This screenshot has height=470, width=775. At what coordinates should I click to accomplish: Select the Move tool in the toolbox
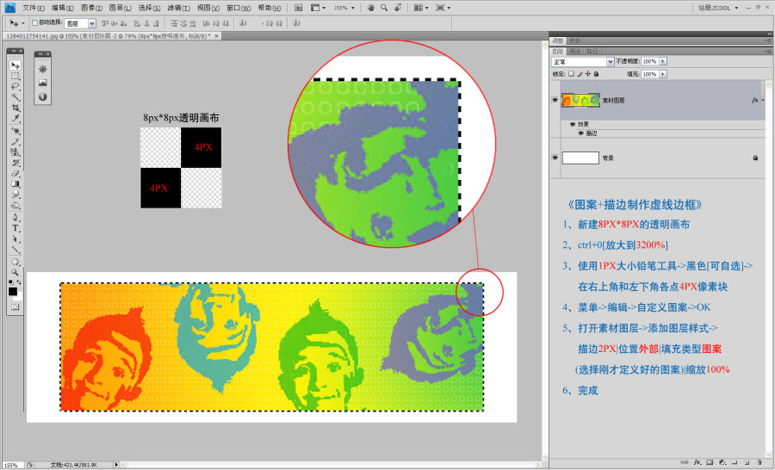coord(15,65)
